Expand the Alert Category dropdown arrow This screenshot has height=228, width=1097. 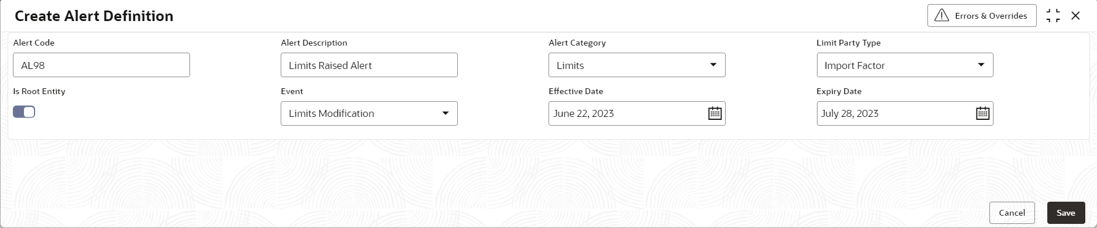click(713, 65)
